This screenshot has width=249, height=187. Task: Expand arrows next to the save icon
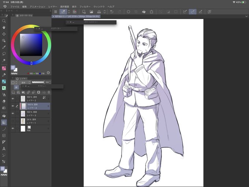click(x=104, y=12)
